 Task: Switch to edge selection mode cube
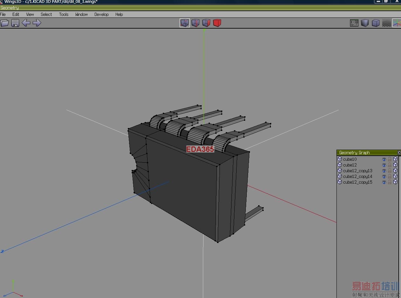pyautogui.click(x=195, y=23)
